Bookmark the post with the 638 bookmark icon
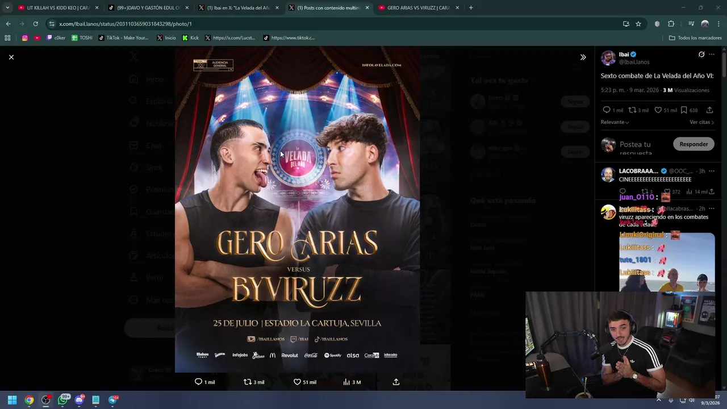Screen dimensions: 727x409 [684, 110]
